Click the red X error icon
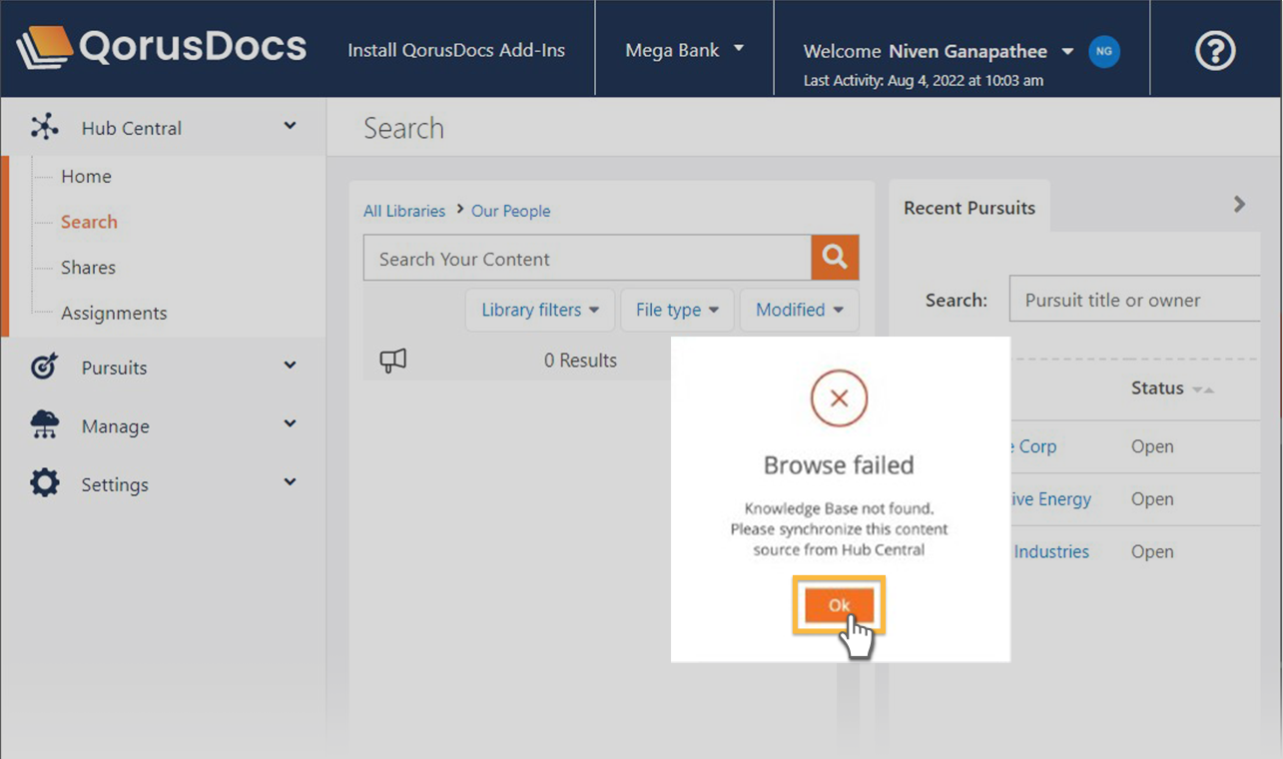The height and width of the screenshot is (759, 1283). click(839, 398)
